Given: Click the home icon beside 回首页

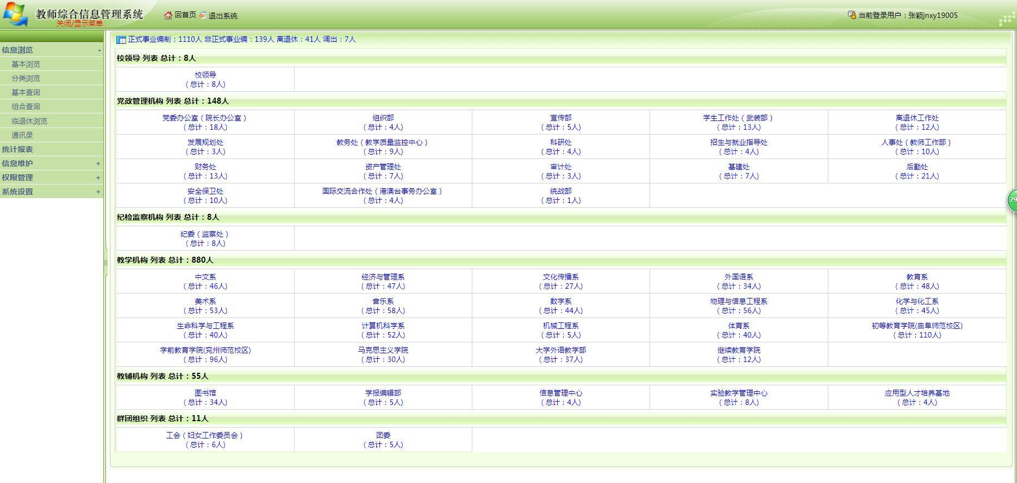Looking at the screenshot, I should tap(168, 15).
